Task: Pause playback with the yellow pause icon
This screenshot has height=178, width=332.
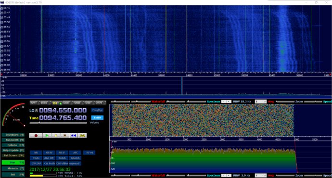Action: [x=56, y=136]
